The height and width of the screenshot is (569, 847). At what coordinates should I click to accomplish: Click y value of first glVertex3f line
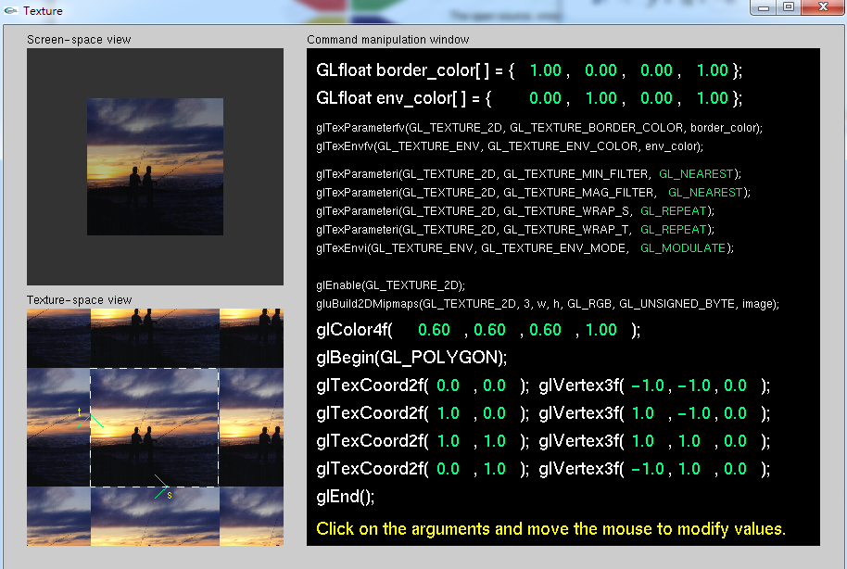tap(693, 386)
